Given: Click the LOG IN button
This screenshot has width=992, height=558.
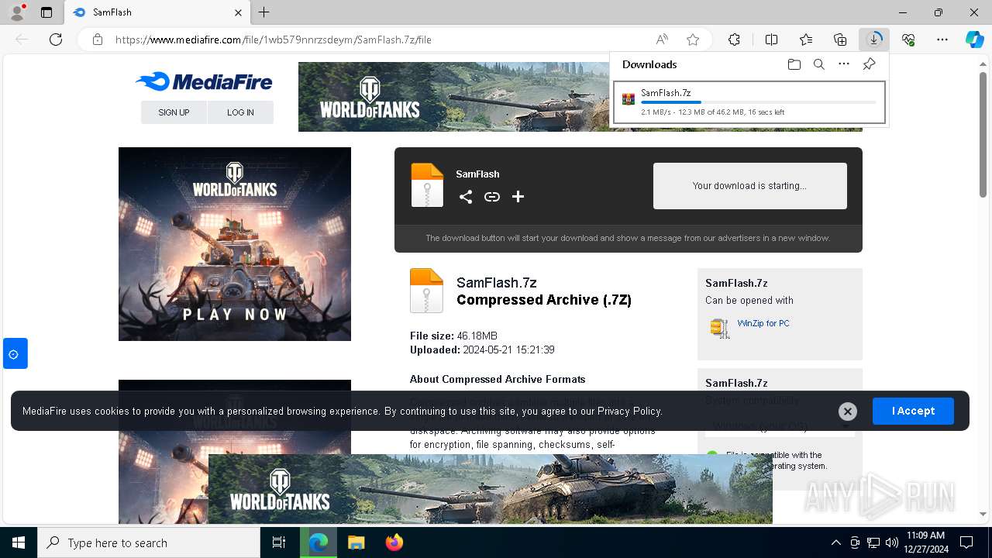Looking at the screenshot, I should pos(240,112).
